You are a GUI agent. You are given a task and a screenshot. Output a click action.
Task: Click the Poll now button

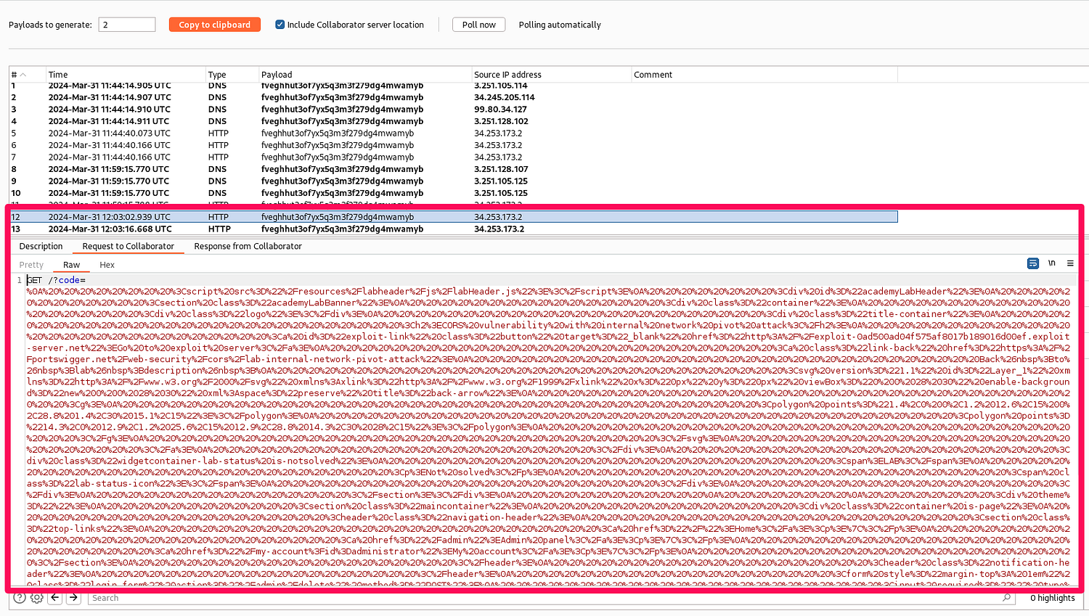coord(478,25)
